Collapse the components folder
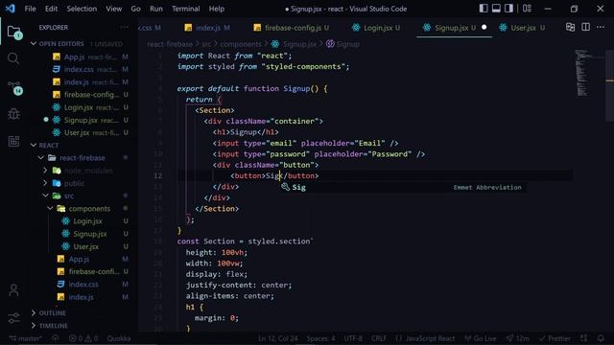 50,209
